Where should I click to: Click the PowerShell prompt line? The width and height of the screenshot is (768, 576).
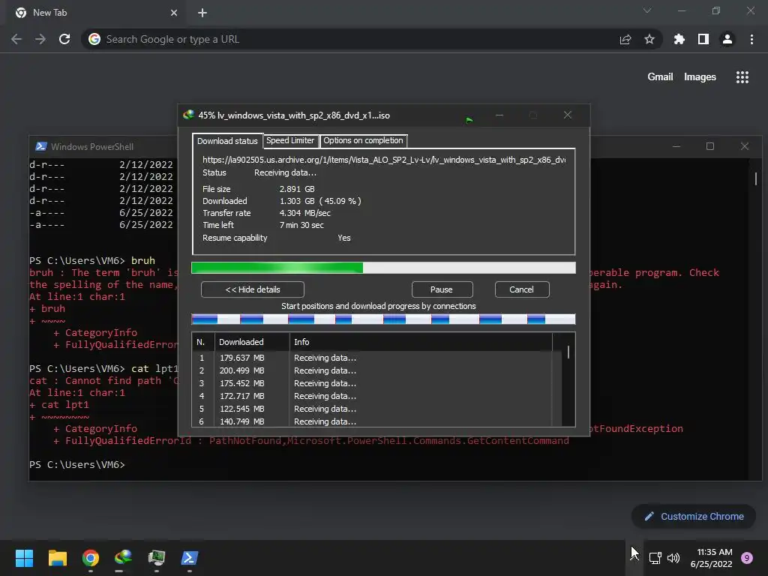(x=77, y=465)
